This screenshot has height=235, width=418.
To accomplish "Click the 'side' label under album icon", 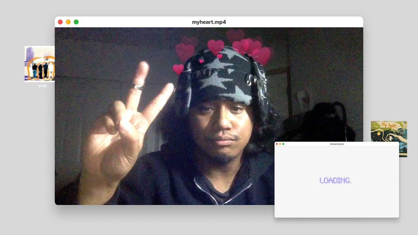I will click(42, 86).
